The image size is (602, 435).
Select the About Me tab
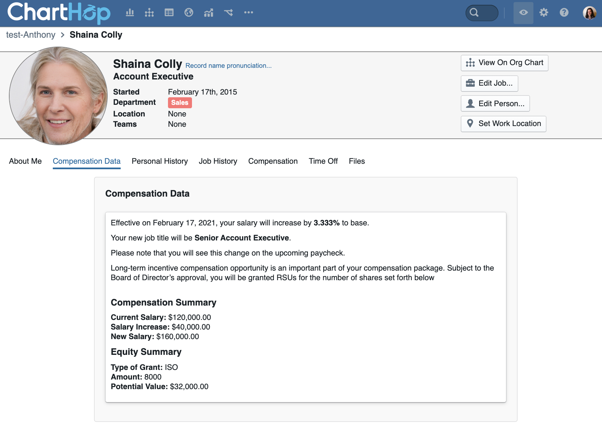25,161
